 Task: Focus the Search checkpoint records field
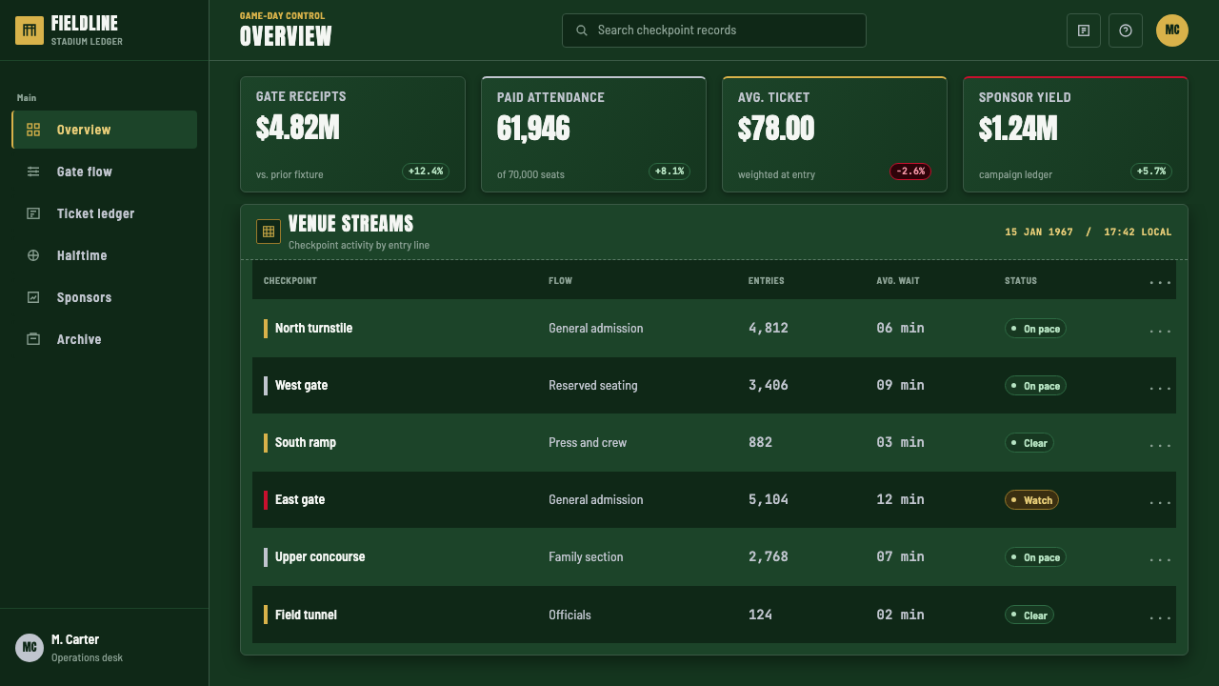point(714,30)
